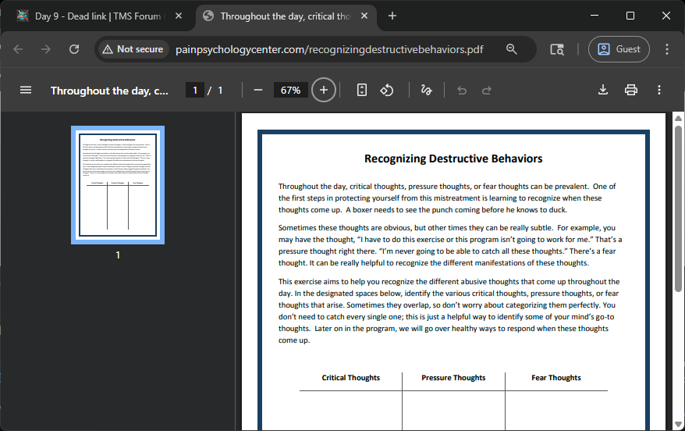
Task: Maximize the browser window
Action: click(630, 16)
